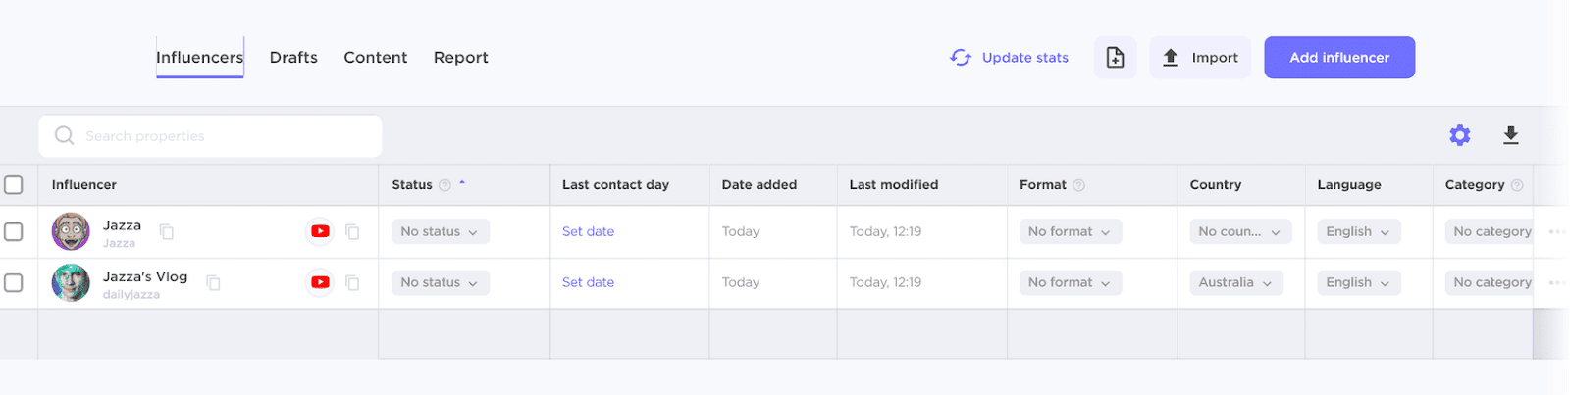Open Jazza's YouTube channel icon

[320, 231]
